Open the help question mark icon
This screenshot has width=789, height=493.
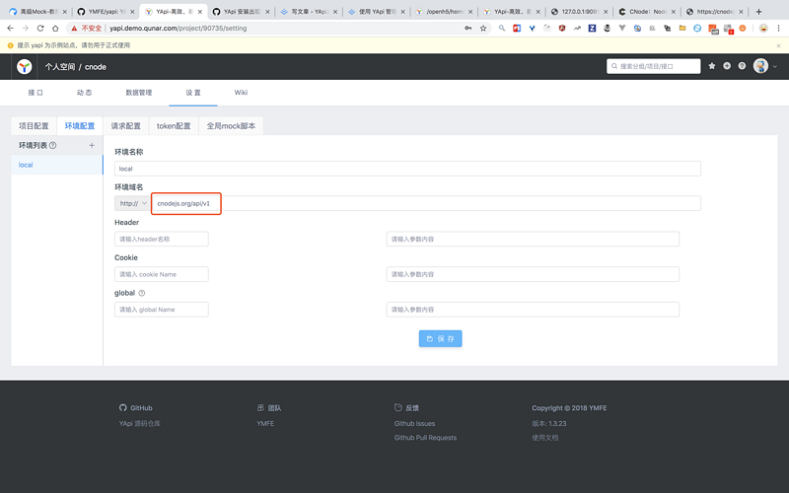tap(742, 66)
